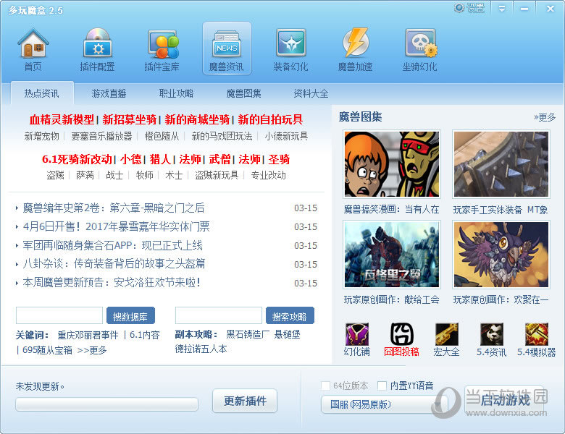565x434 pixels.
Task: Focus the strategy search input field
Action: tap(219, 315)
